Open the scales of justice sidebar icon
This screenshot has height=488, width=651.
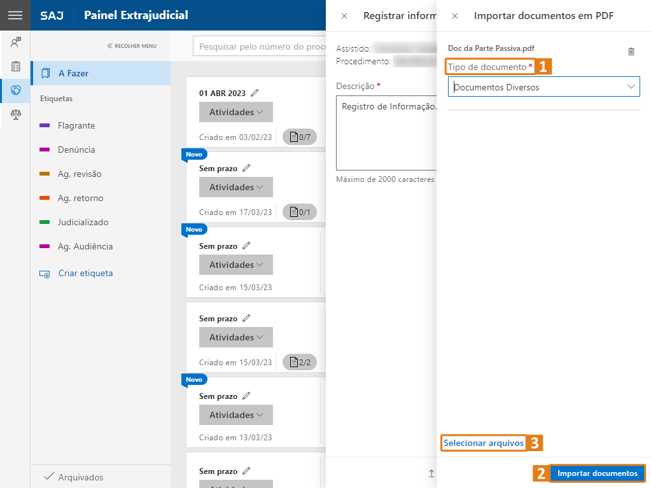tap(16, 115)
